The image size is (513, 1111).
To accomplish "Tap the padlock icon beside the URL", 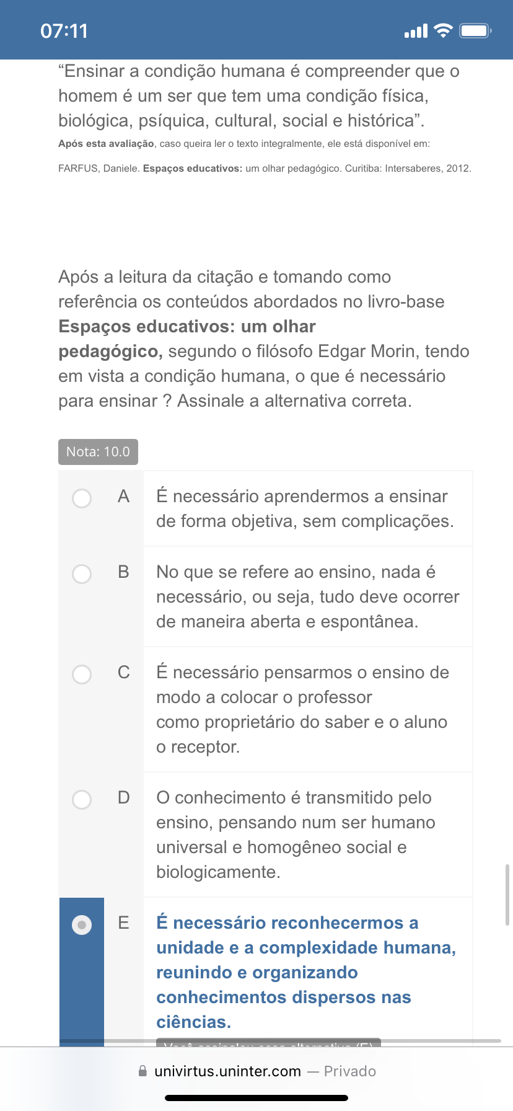I will 143,1071.
